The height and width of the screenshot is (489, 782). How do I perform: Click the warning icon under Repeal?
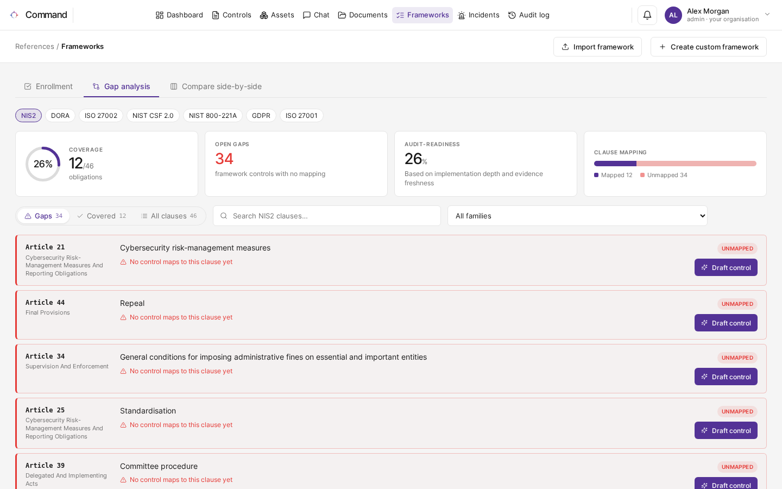(x=123, y=317)
